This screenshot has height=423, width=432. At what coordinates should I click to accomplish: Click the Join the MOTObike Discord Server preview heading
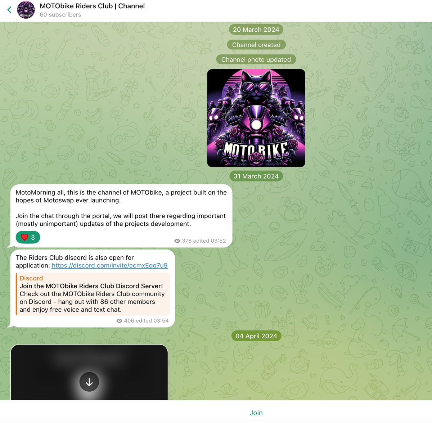tap(91, 286)
